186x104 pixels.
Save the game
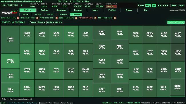174,6
